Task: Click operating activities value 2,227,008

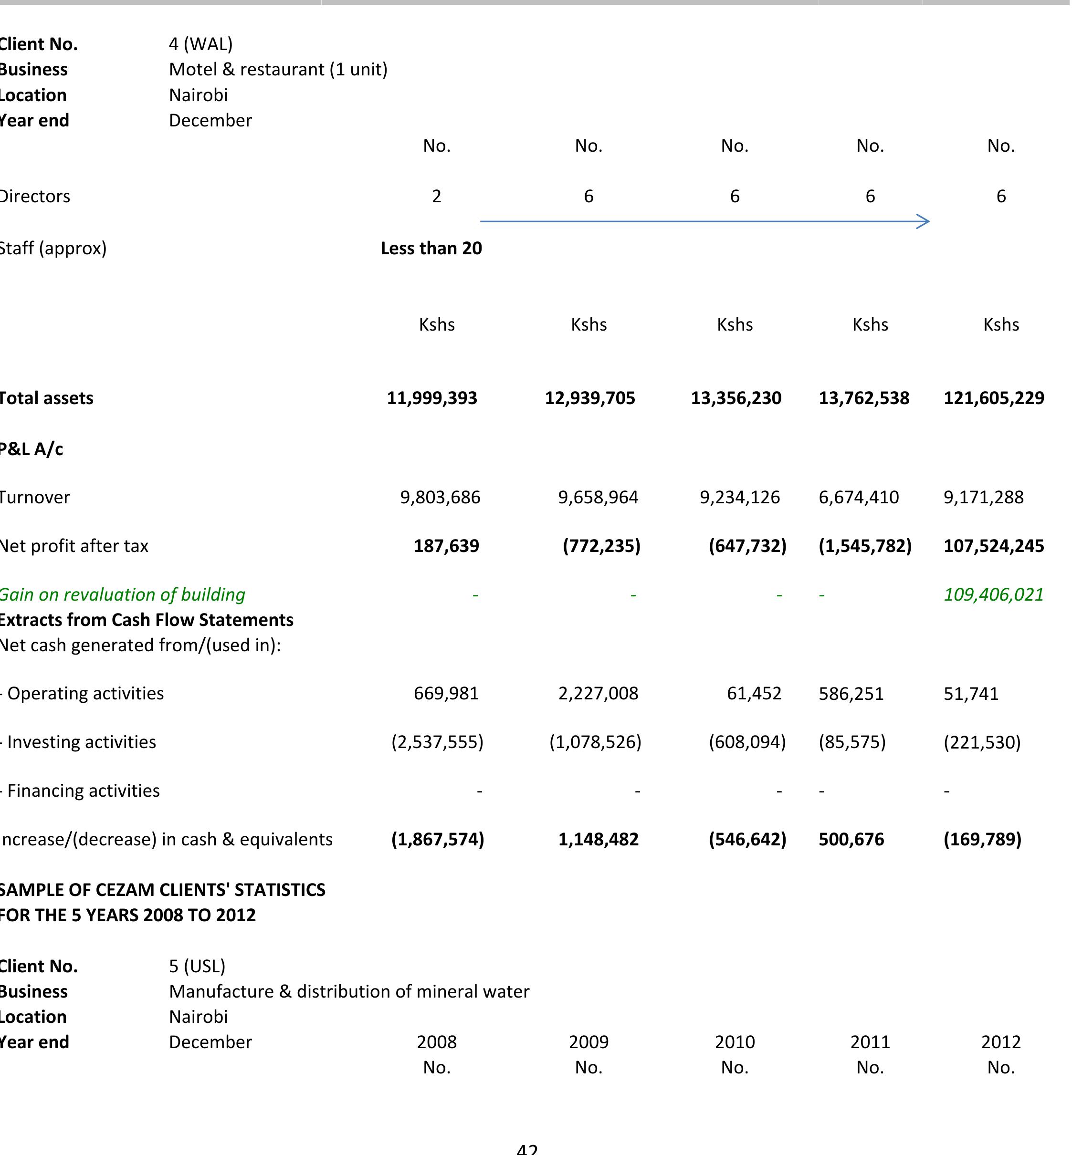Action: (x=599, y=694)
